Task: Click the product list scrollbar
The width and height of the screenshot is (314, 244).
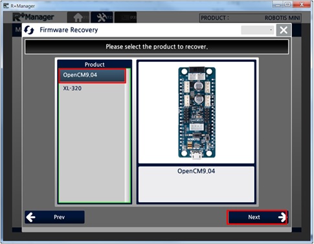Action: 128,136
